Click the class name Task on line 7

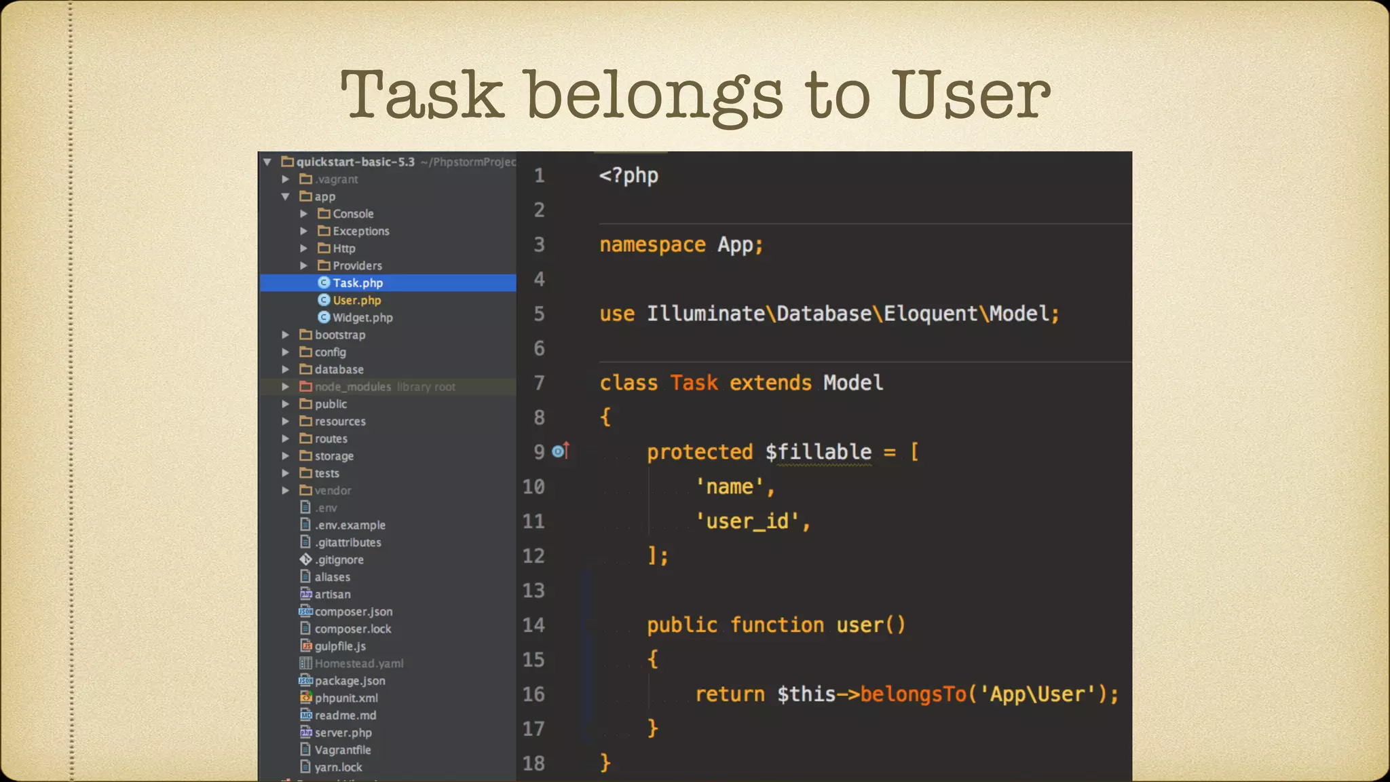coord(694,383)
